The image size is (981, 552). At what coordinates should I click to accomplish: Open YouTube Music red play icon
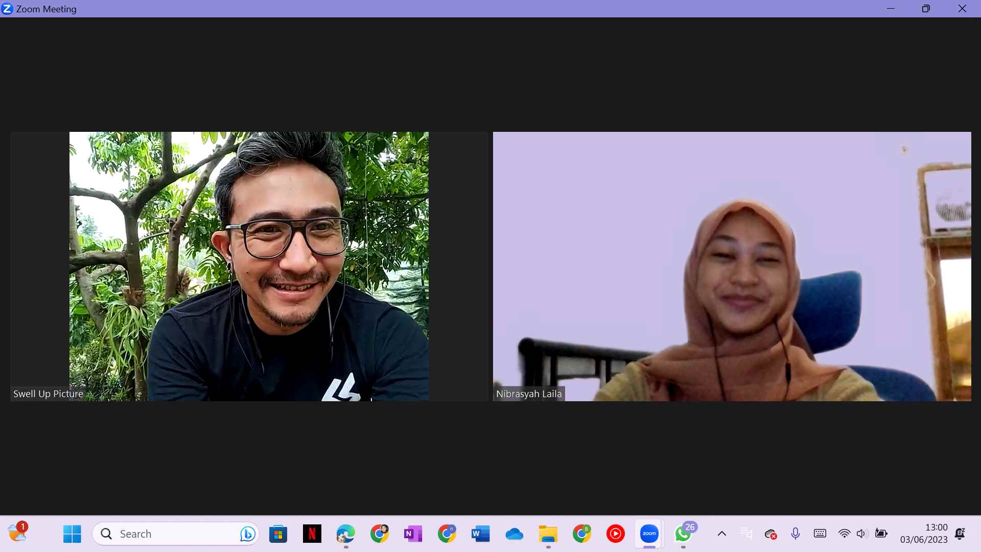615,534
